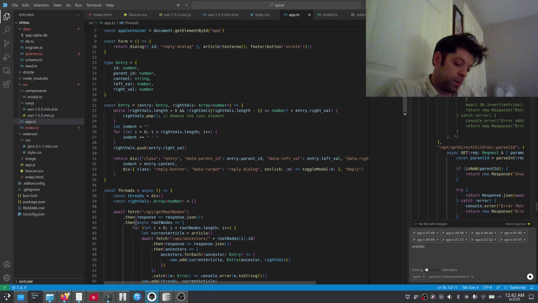The image size is (538, 303).
Task: Collapse the No files with changes section
Action: tap(430, 224)
